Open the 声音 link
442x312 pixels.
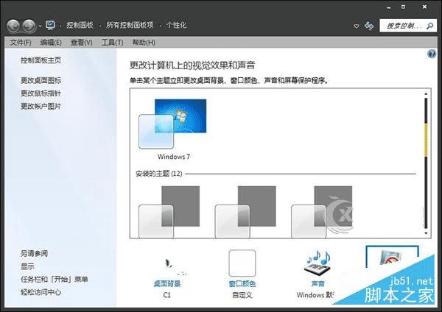(x=318, y=283)
